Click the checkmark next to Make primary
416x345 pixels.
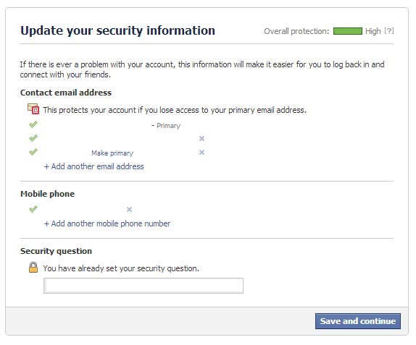click(33, 152)
